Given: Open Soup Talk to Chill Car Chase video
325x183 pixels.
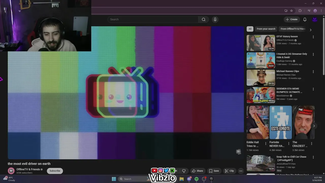Looking at the screenshot, I should pyautogui.click(x=261, y=163).
